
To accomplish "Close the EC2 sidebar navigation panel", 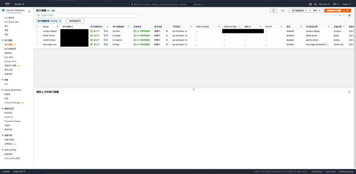I will click(x=29, y=11).
